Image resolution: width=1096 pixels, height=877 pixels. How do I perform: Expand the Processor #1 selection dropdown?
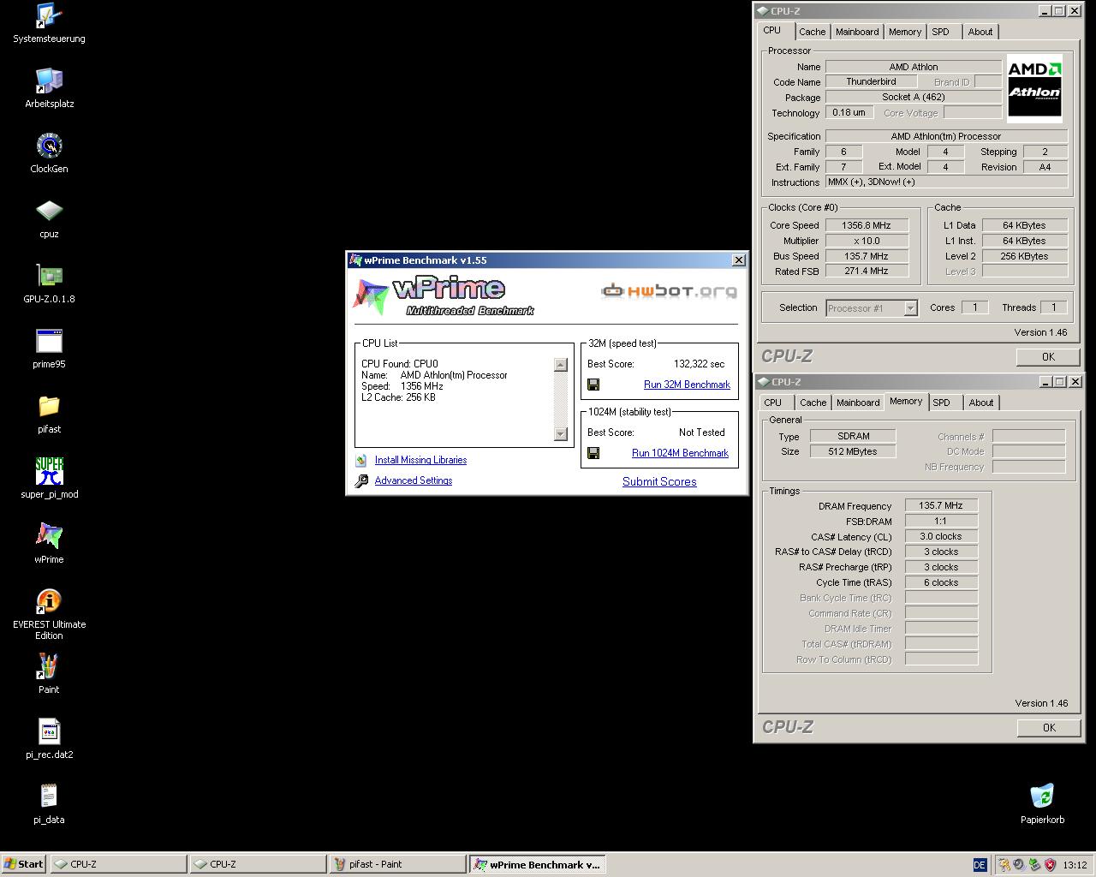[910, 308]
